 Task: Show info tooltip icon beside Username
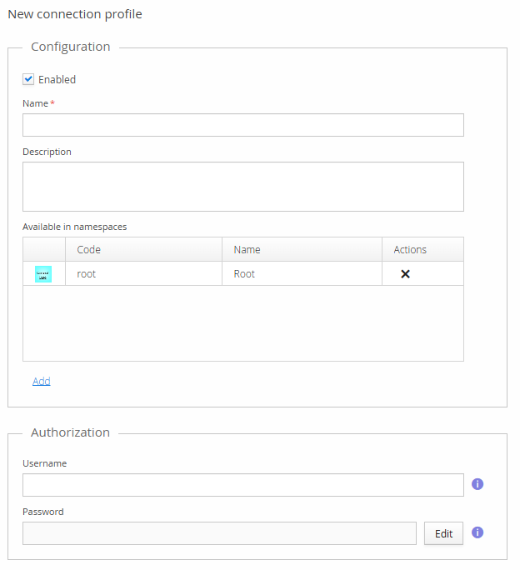click(x=477, y=484)
